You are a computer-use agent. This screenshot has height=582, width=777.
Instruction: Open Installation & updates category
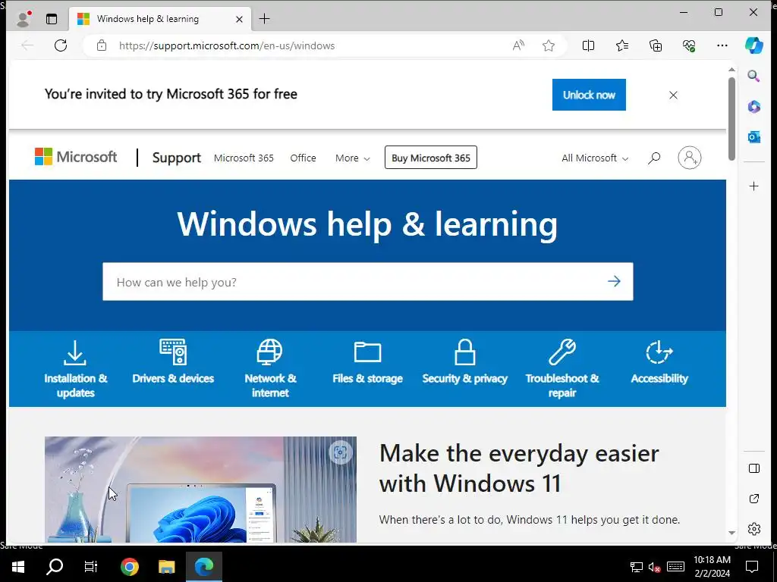click(75, 369)
